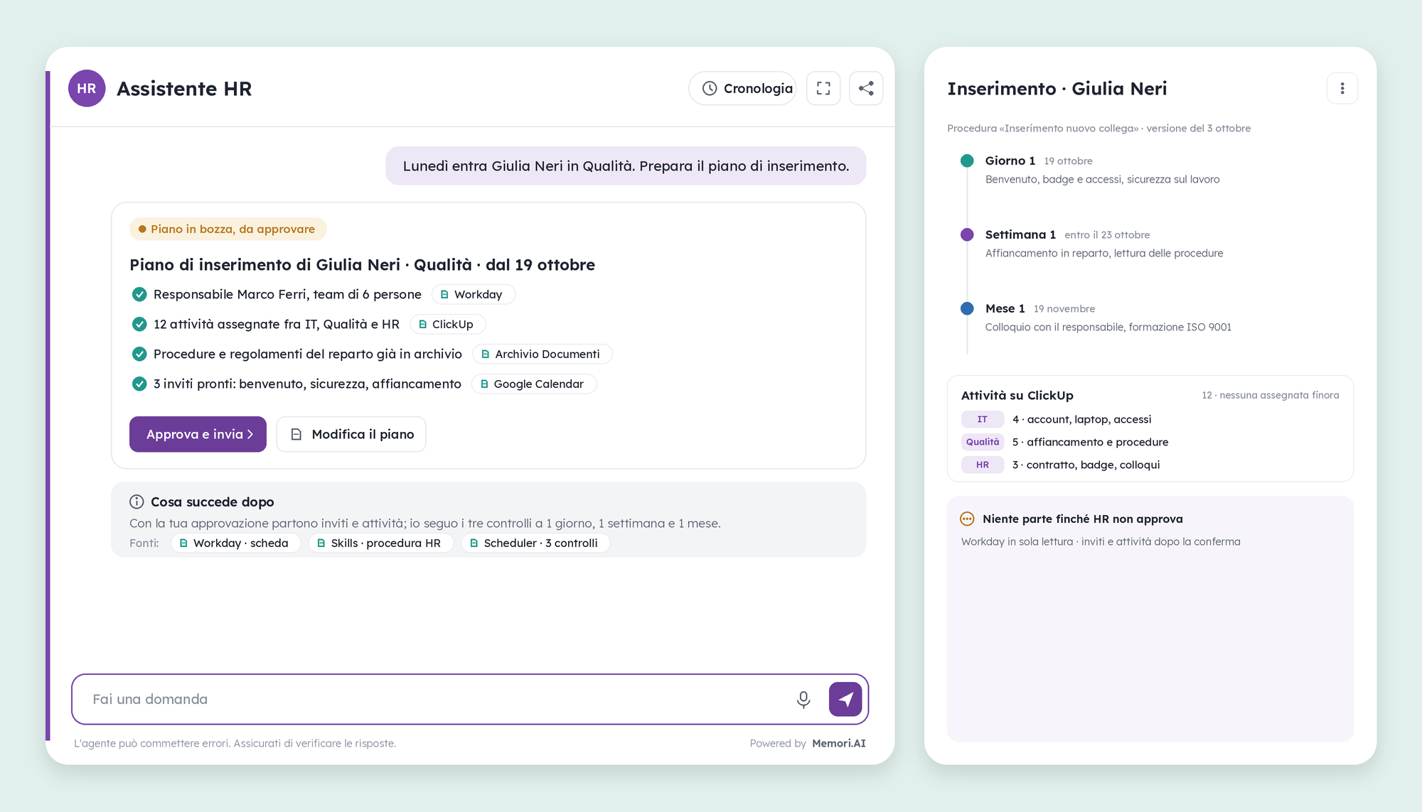Open the three-dot menu in Inserimento panel
Viewport: 1422px width, 812px height.
[1342, 88]
